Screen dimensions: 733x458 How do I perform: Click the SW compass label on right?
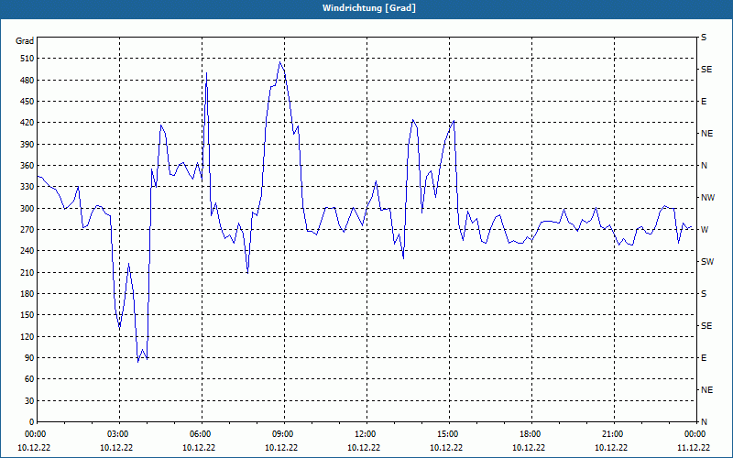(707, 262)
